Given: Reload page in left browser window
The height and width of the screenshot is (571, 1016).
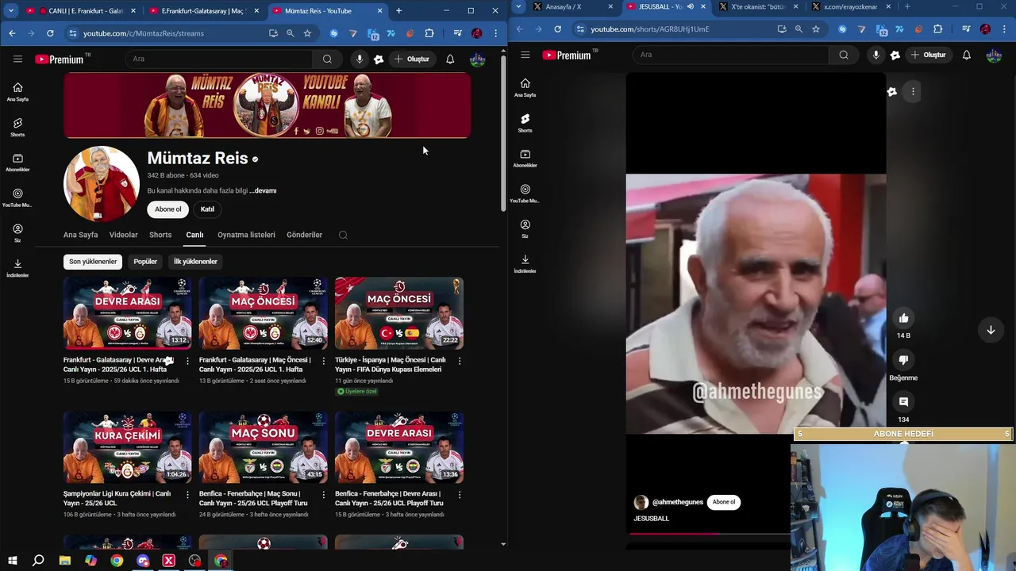Looking at the screenshot, I should pyautogui.click(x=50, y=33).
